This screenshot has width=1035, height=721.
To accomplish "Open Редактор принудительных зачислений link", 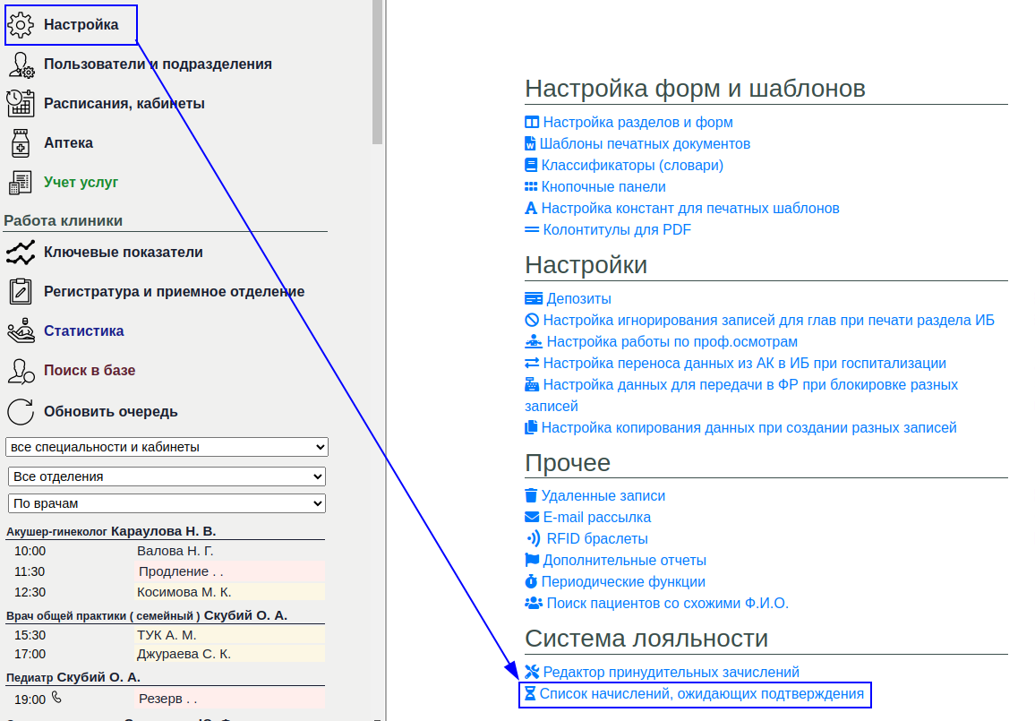I will point(671,673).
